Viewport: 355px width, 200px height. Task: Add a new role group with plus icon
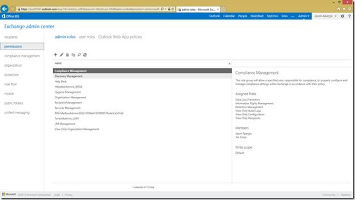tap(55, 55)
